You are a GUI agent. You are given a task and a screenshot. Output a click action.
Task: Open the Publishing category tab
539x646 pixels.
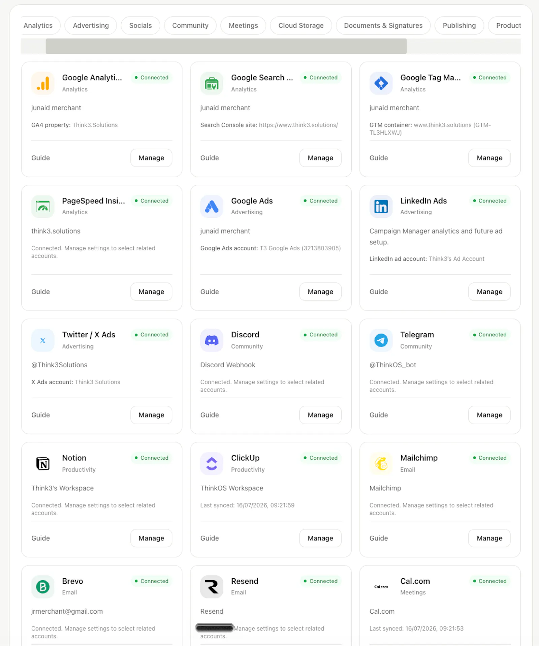point(459,26)
